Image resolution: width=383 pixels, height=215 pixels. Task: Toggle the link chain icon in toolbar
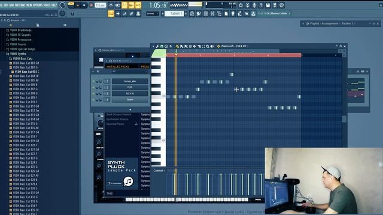click(x=132, y=14)
